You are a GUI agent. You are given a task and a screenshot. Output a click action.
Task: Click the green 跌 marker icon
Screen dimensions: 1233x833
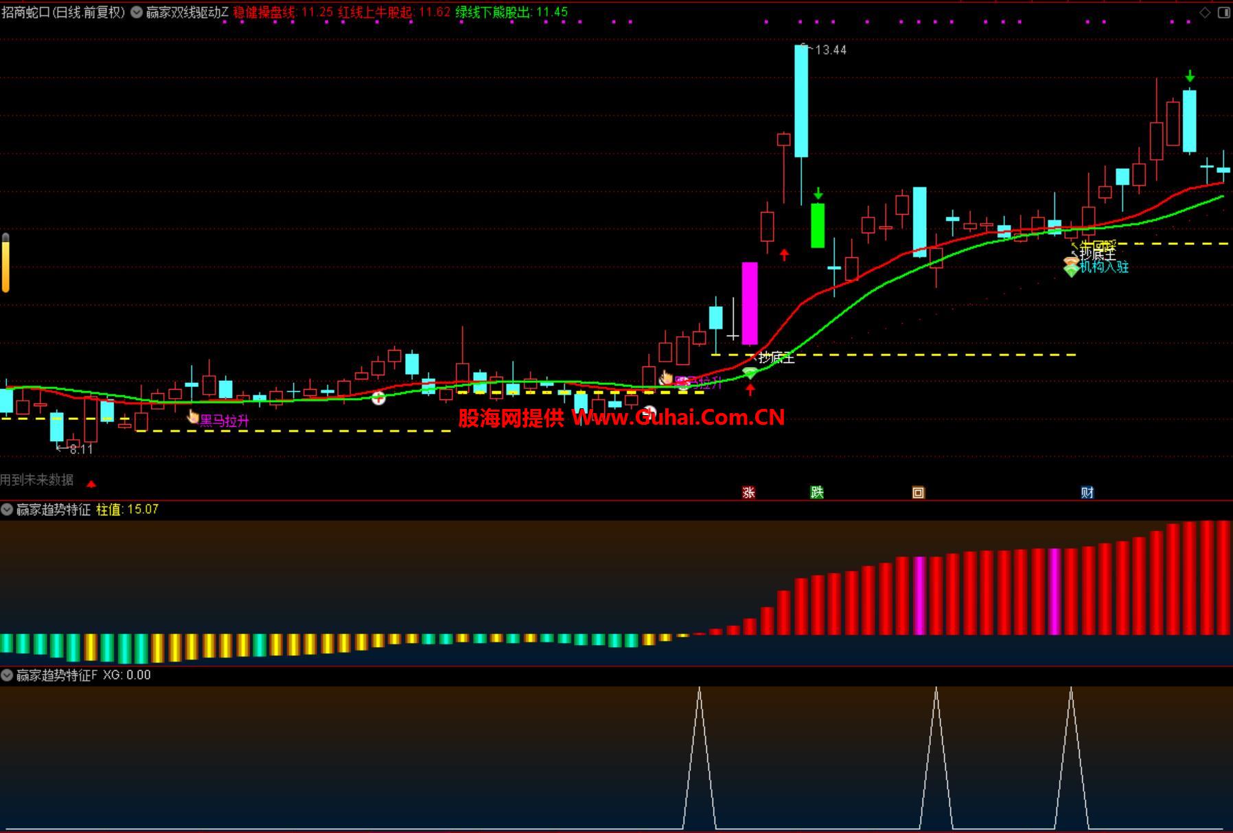point(817,492)
